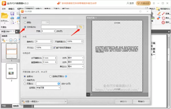
Task: Click the 开通会员 membership button
Action: pos(143,3)
